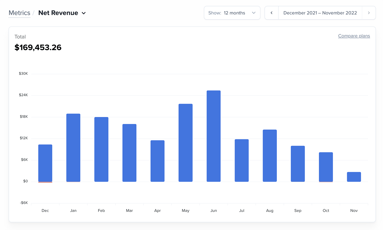Select the November revenue bar
Viewport: 383px width, 230px height.
tap(354, 177)
